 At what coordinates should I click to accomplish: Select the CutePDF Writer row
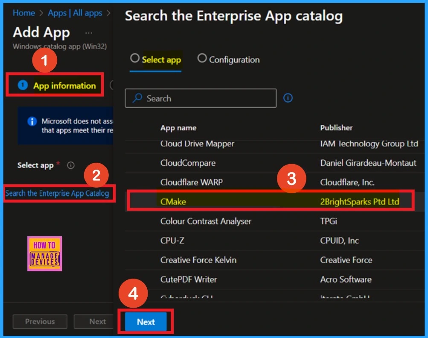tap(274, 279)
